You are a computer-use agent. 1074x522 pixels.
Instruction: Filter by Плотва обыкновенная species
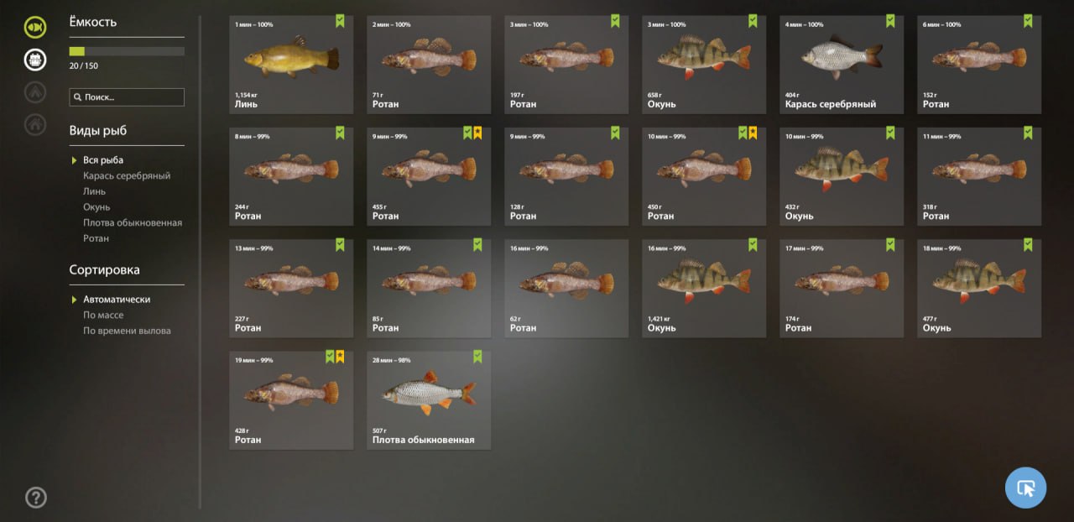pyautogui.click(x=133, y=222)
